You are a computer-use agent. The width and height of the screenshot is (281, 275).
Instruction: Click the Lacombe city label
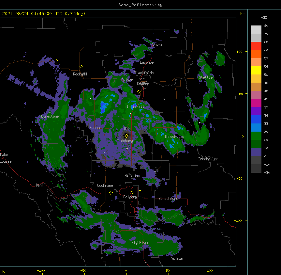147,62
